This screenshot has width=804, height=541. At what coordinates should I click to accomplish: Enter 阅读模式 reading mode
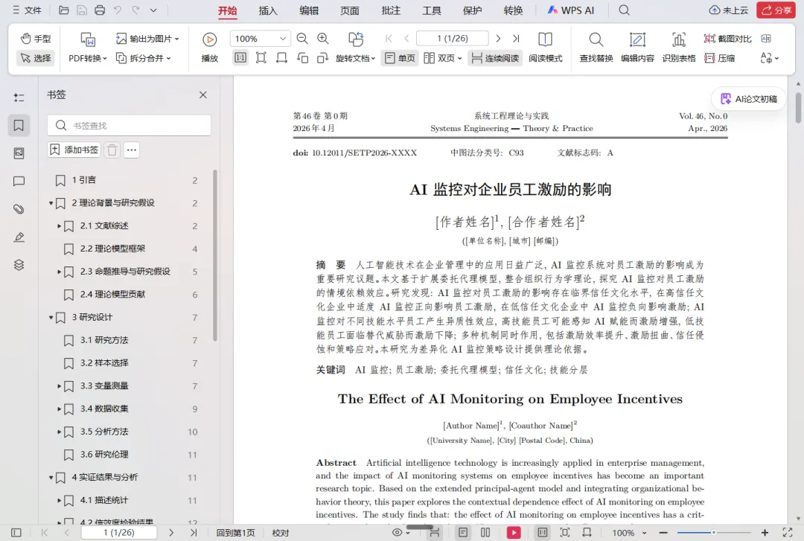546,48
